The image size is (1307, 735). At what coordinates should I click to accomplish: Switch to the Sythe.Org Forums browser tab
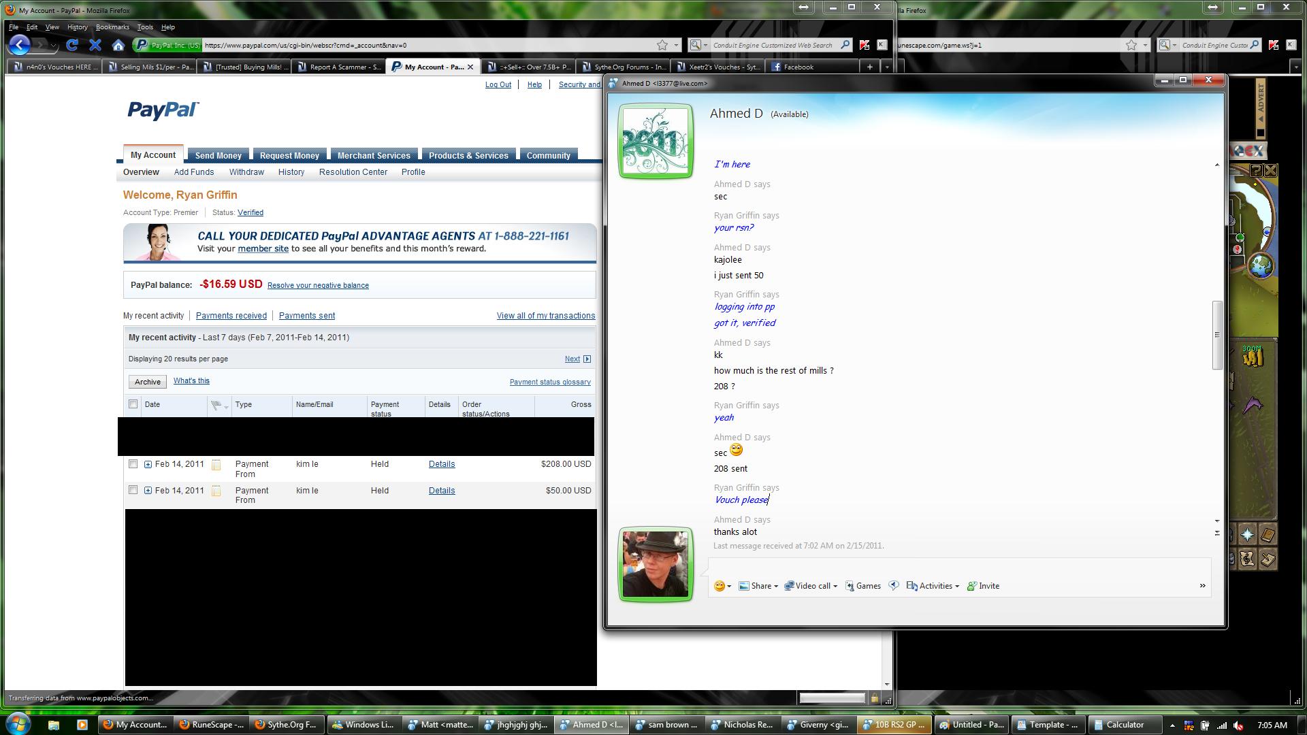(624, 67)
